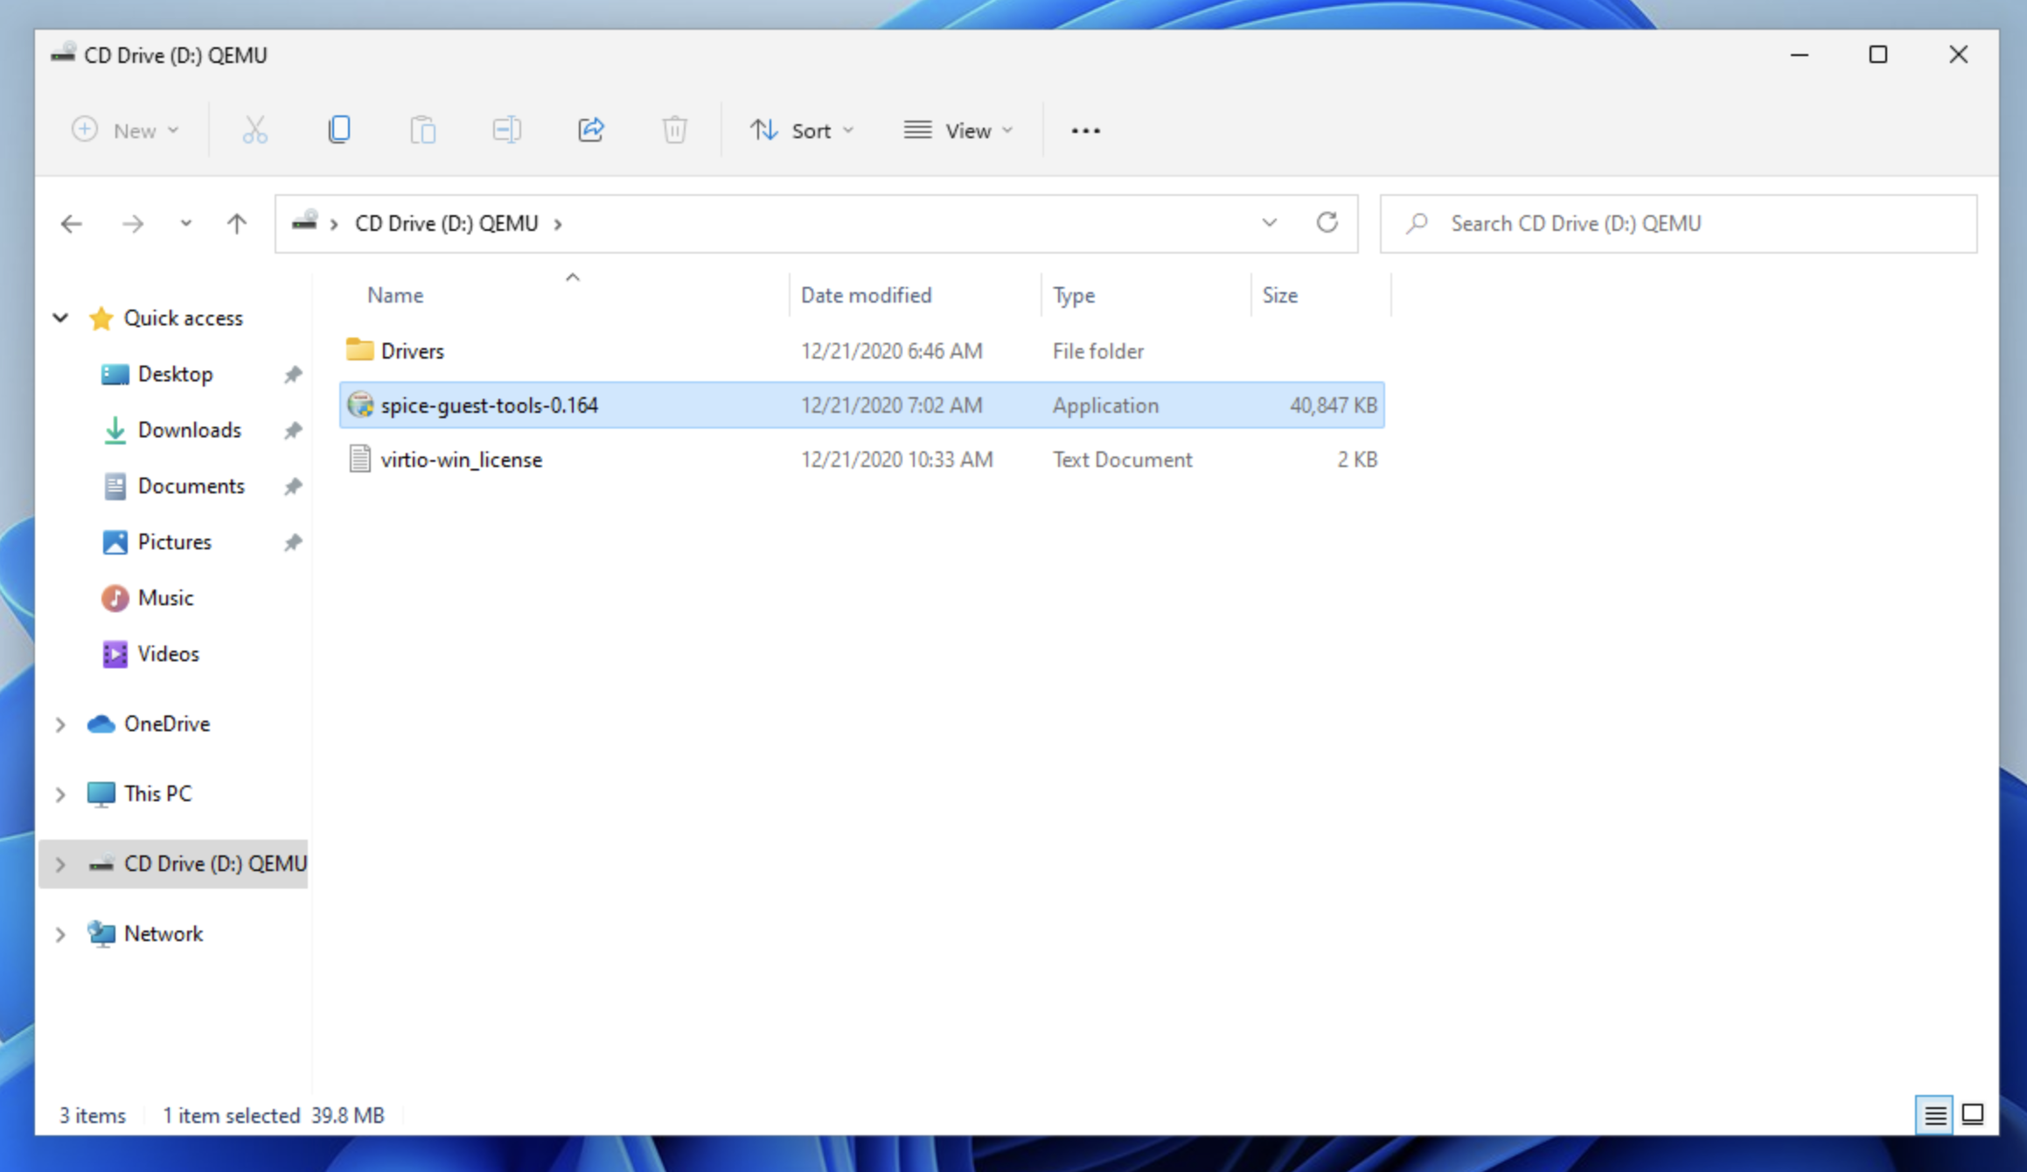Screen dimensions: 2027x1172
Task: Click the Rename icon in toolbar
Action: click(507, 130)
